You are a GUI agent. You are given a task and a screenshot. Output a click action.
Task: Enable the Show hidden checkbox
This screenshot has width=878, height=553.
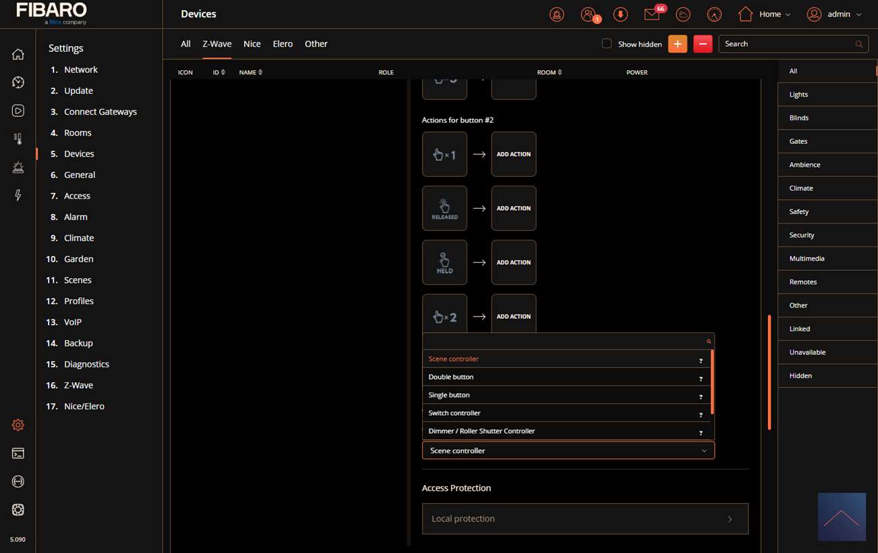[x=606, y=44]
